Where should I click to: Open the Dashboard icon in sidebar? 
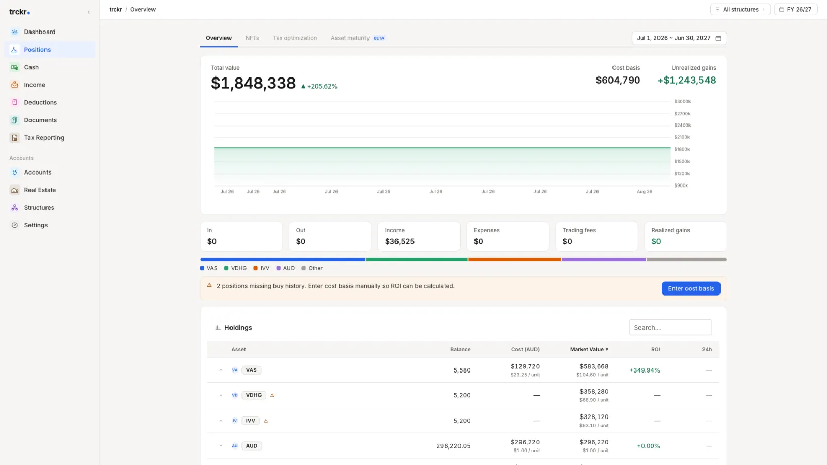click(14, 32)
